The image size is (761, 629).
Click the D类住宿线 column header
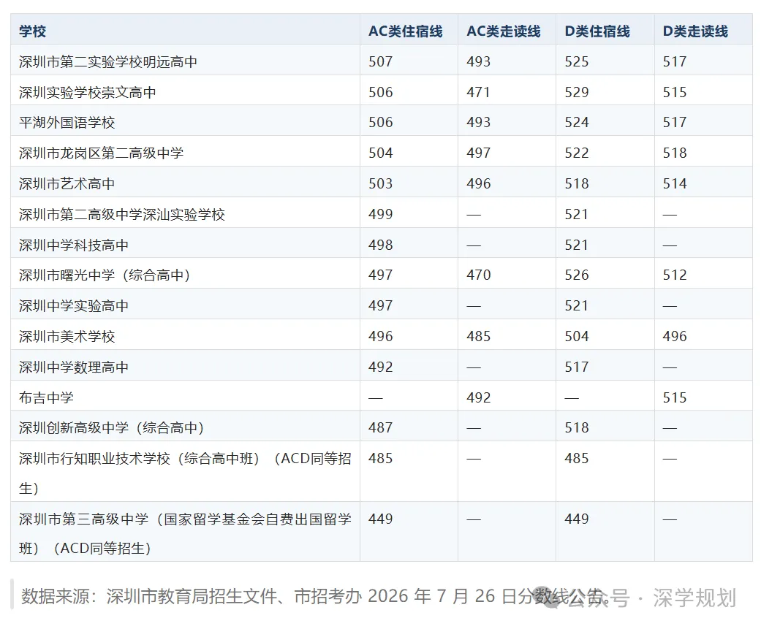597,31
